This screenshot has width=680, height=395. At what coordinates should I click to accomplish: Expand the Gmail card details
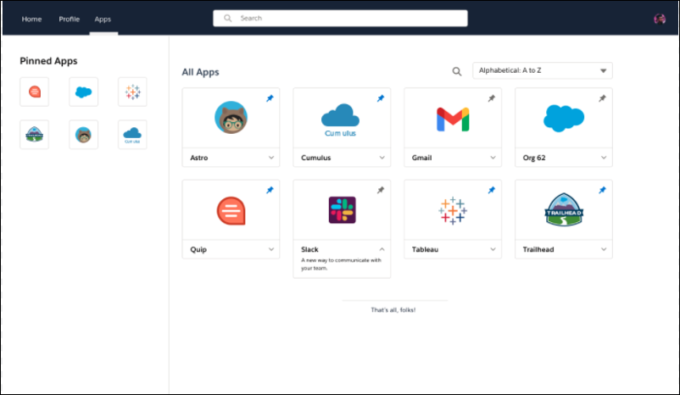(493, 158)
